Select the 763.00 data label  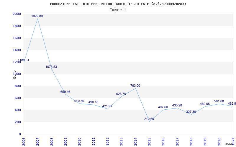135,86
